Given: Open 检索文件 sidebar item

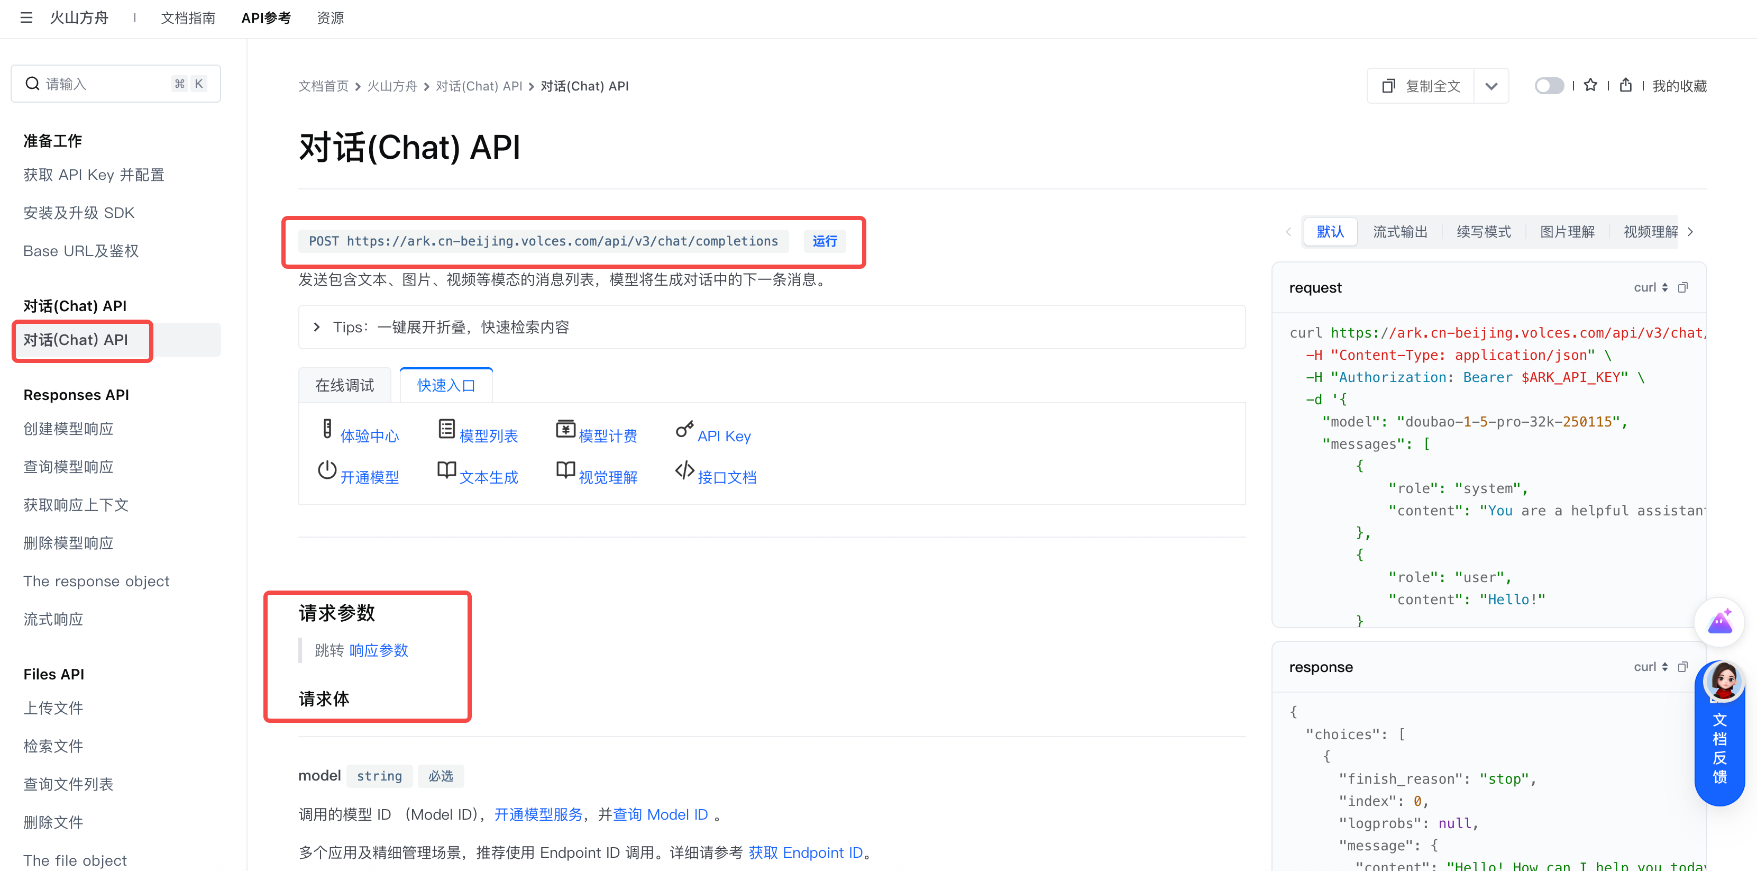Looking at the screenshot, I should point(53,746).
